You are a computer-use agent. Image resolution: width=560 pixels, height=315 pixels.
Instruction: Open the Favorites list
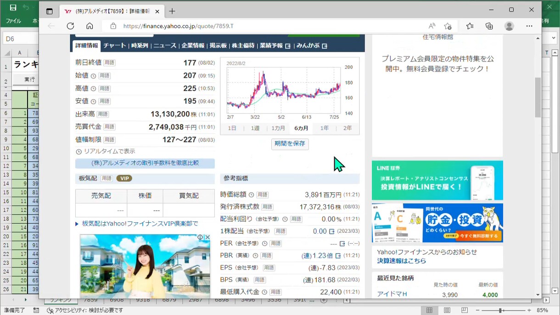[x=470, y=26]
